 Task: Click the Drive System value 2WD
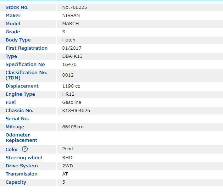[x=68, y=166]
